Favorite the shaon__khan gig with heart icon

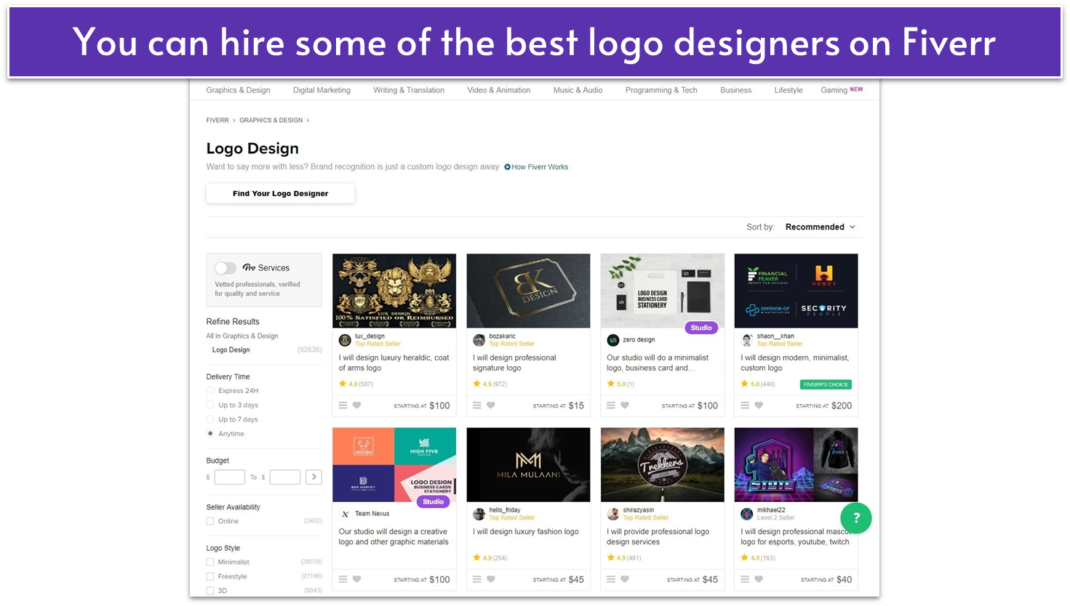click(x=759, y=405)
